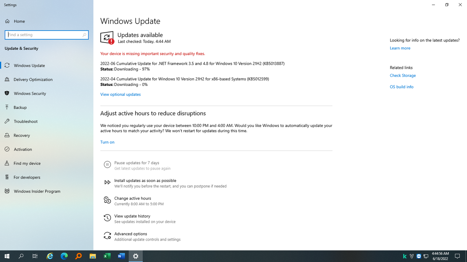Select Troubleshoot in the sidebar
The width and height of the screenshot is (467, 262).
tap(47, 122)
